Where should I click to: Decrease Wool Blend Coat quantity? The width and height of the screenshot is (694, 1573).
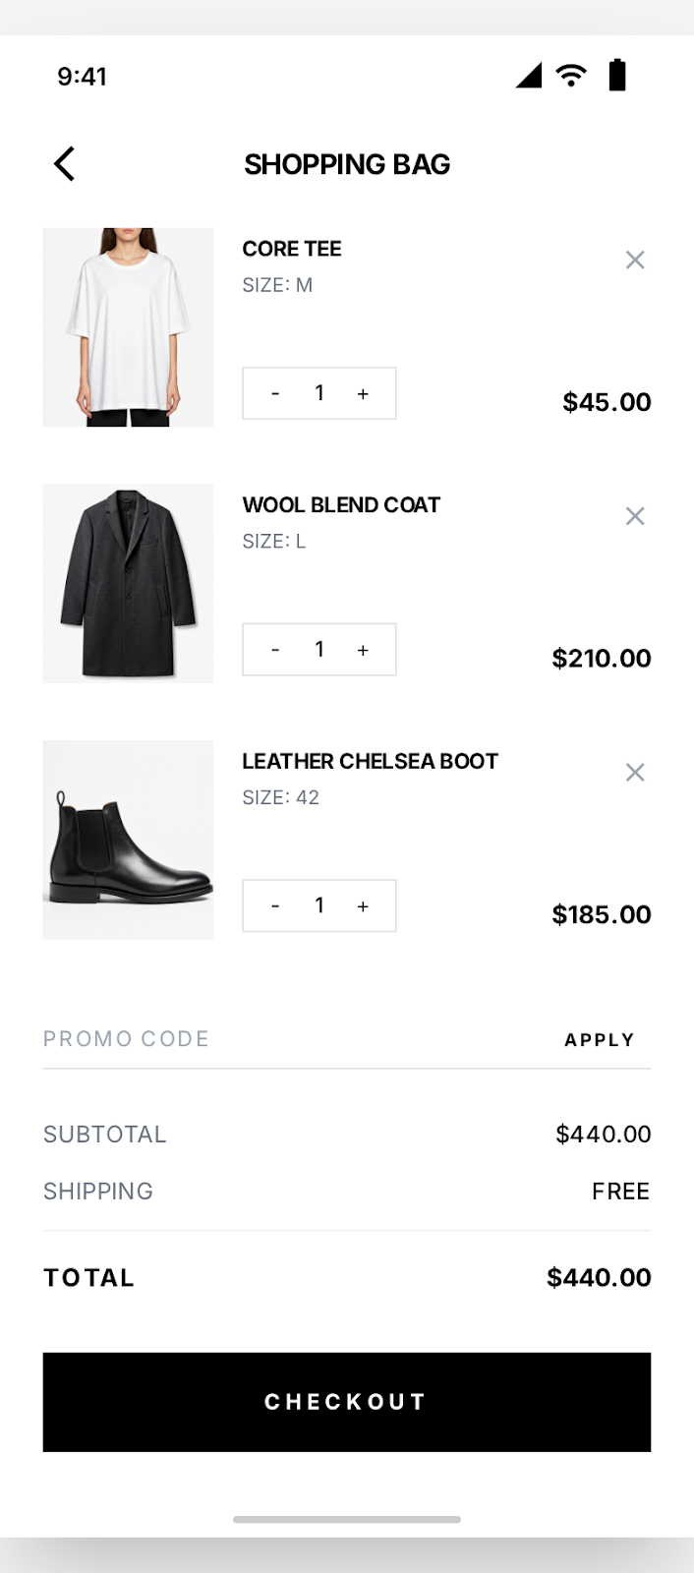click(275, 650)
